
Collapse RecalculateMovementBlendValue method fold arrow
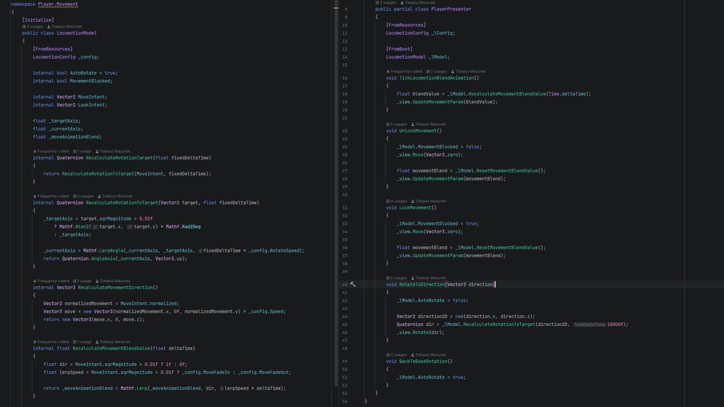coord(6,349)
